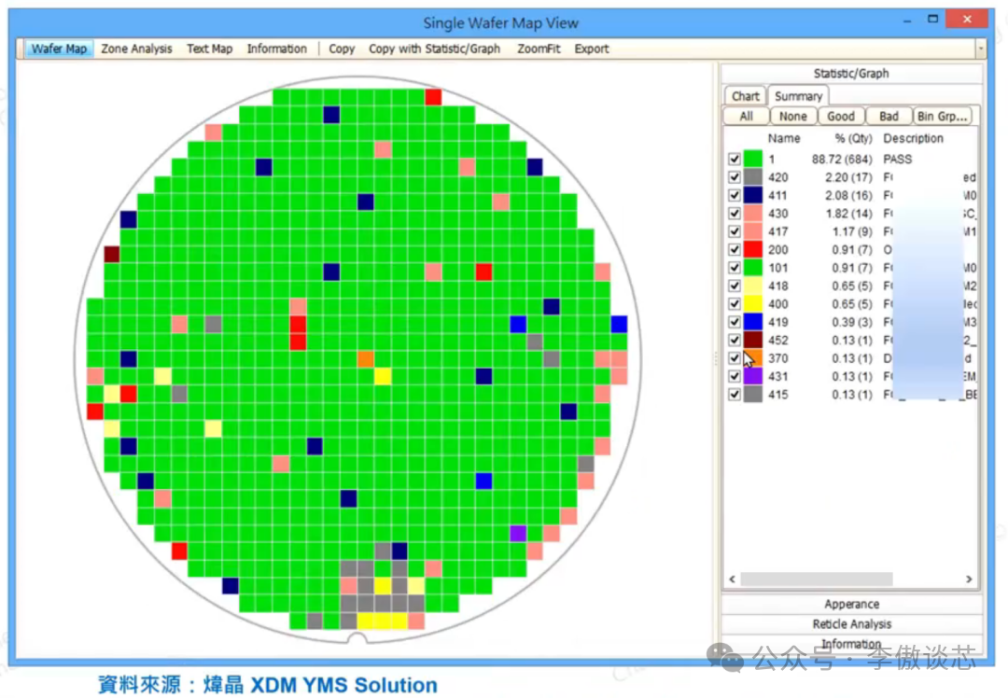This screenshot has height=698, width=1008.
Task: Toggle the bin 420 checkbox
Action: (x=735, y=176)
